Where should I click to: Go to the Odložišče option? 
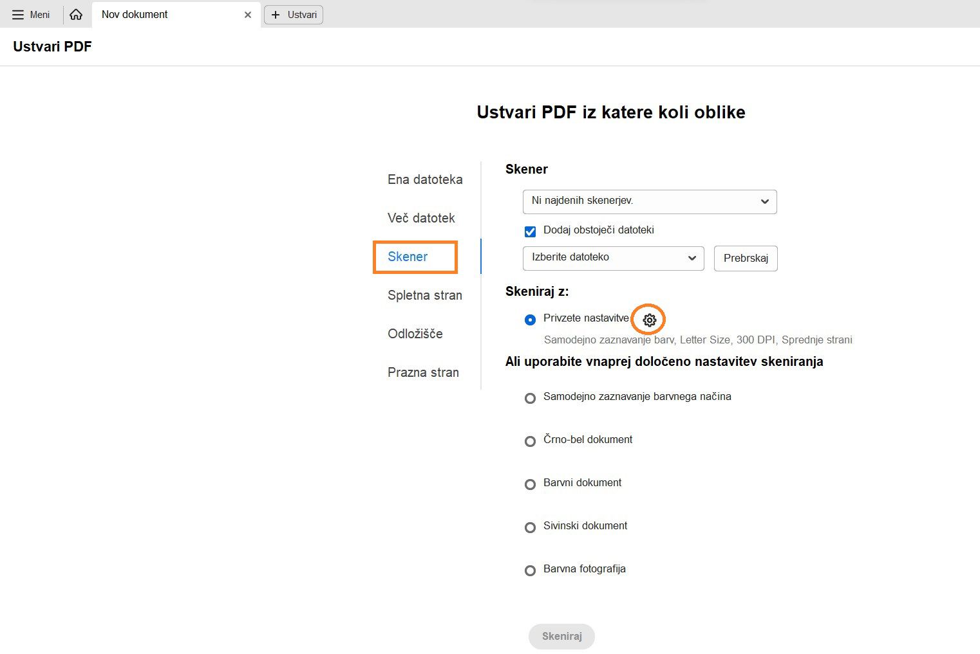(x=415, y=334)
